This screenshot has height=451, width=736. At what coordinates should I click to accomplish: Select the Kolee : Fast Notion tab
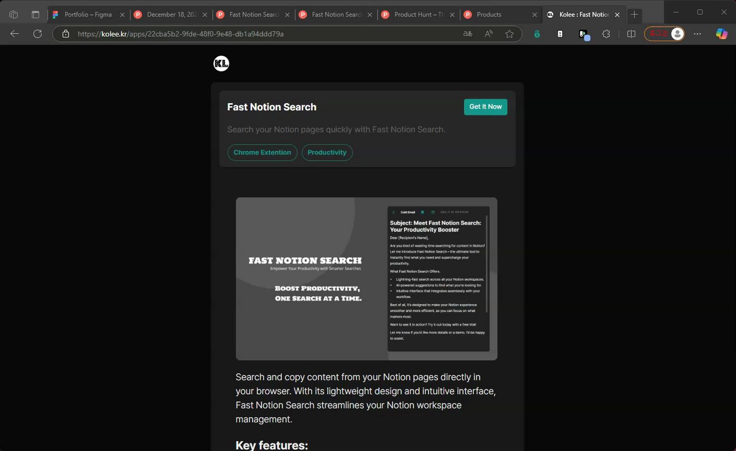583,14
